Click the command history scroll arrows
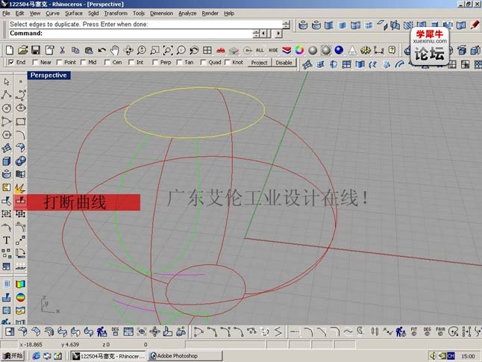Screen dimensions: 482x362 (286, 25)
